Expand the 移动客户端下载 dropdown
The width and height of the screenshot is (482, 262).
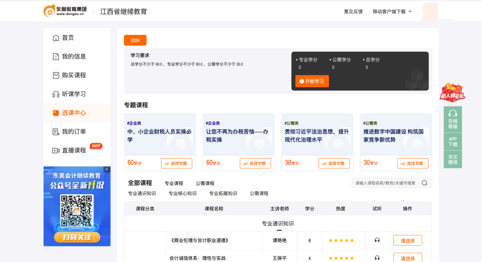tap(392, 12)
